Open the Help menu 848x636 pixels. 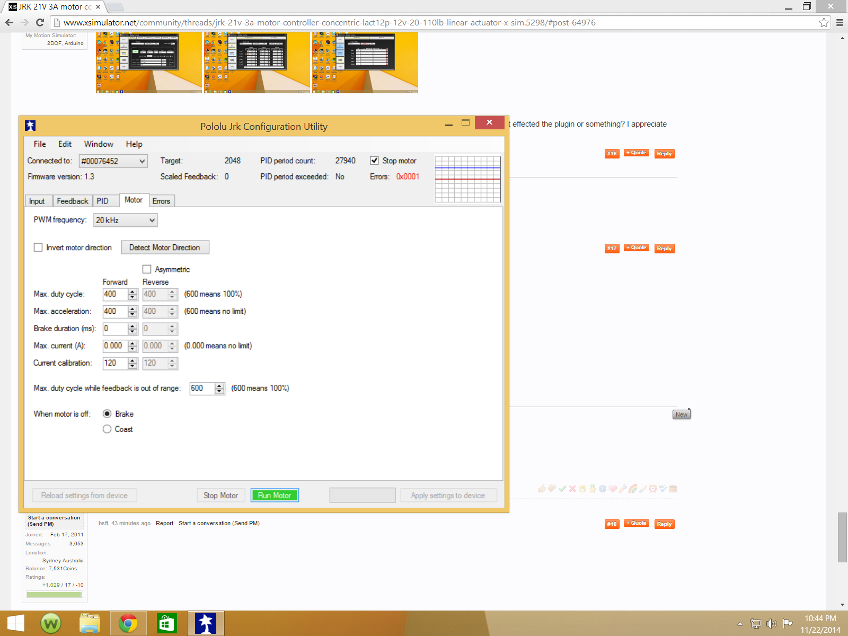134,144
